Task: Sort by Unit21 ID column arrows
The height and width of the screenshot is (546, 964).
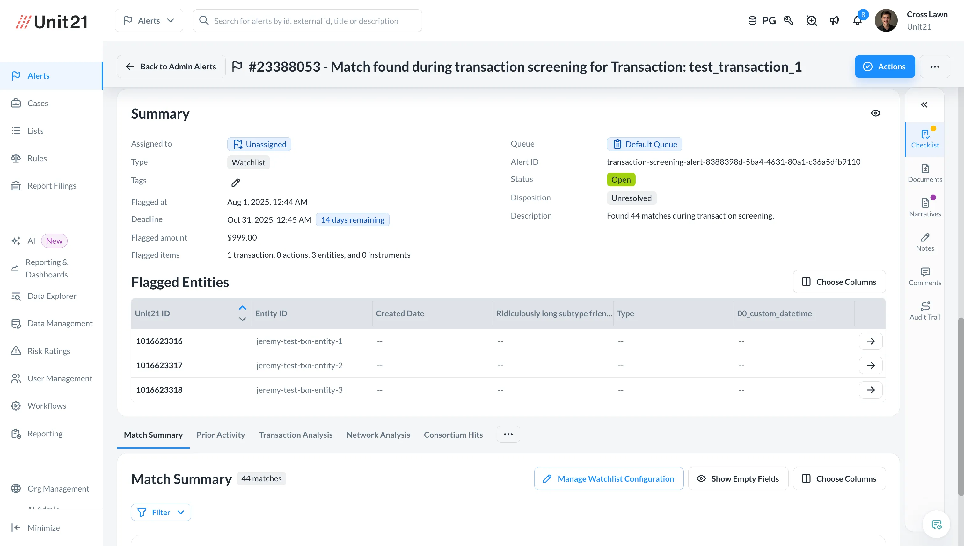Action: pos(242,313)
